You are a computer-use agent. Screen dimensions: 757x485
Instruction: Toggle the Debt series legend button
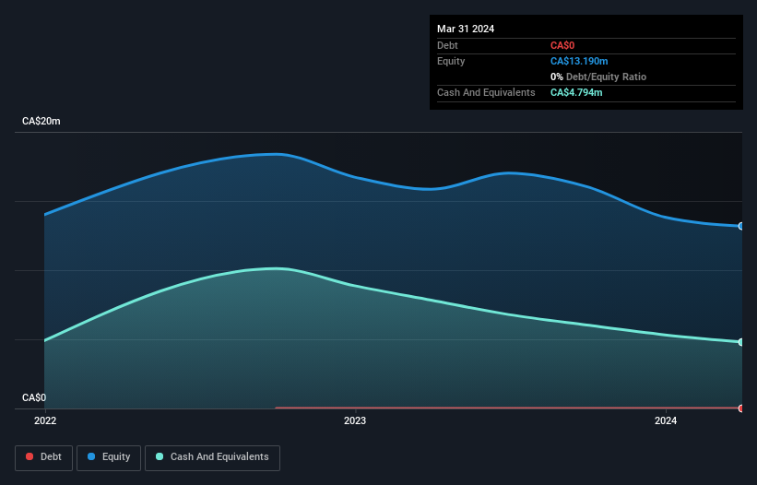pos(43,457)
